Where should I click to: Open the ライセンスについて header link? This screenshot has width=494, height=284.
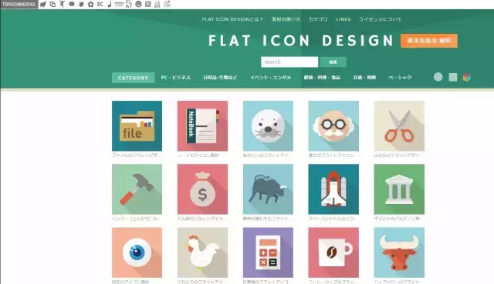click(x=380, y=19)
